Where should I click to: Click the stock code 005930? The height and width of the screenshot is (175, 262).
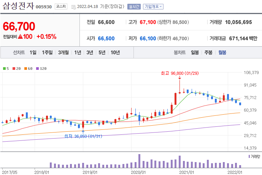click(44, 7)
